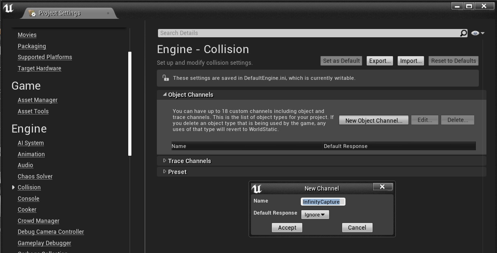Viewport: 497px width, 253px height.
Task: Close the New Channel dialog
Action: (382, 187)
